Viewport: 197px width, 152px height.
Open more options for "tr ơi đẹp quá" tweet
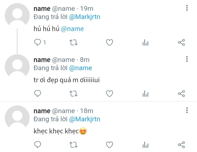pyautogui.click(x=187, y=59)
